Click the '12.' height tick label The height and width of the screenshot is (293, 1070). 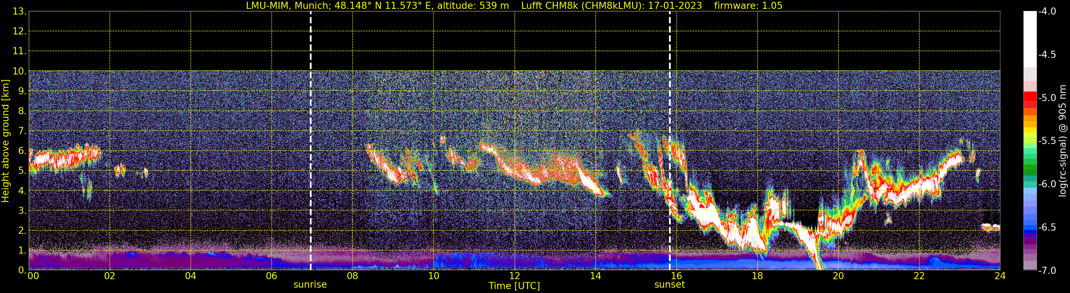click(x=20, y=32)
